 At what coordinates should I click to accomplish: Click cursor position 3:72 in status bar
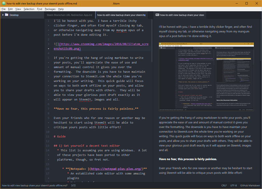[x=73, y=186]
